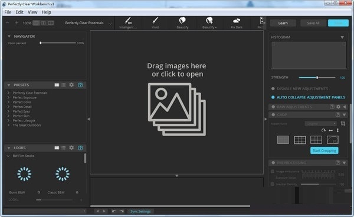Open Looks panel settings gear

[x=71, y=148]
